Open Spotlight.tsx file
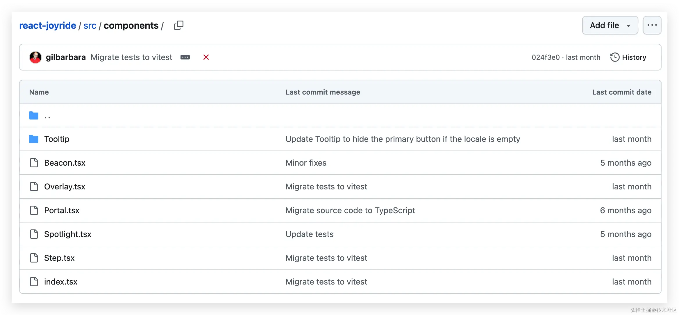This screenshot has width=679, height=315. (68, 234)
